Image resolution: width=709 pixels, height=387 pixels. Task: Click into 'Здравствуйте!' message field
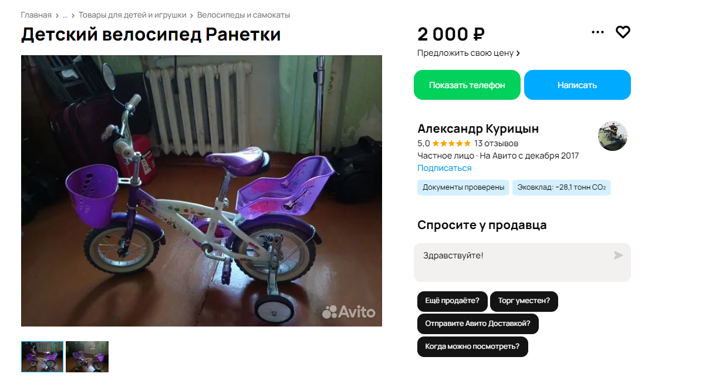[x=522, y=263]
